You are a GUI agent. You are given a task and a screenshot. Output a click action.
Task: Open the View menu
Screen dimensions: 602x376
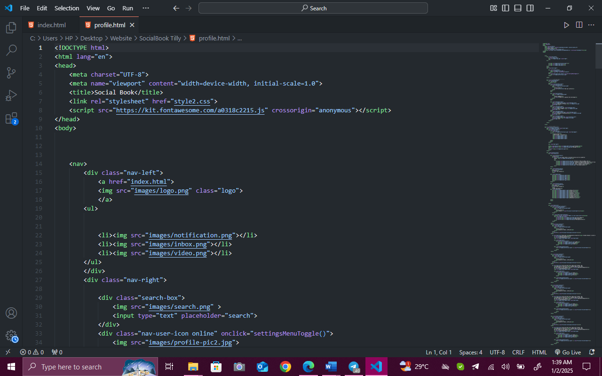93,8
